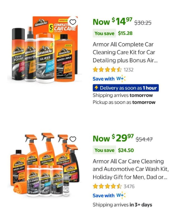Click You save $15.28 badge
The image size is (178, 222).
(113, 33)
